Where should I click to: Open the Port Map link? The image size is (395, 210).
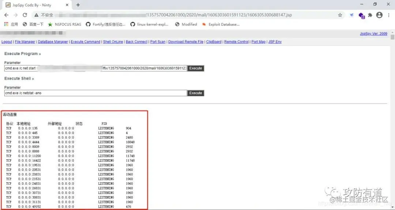click(259, 42)
